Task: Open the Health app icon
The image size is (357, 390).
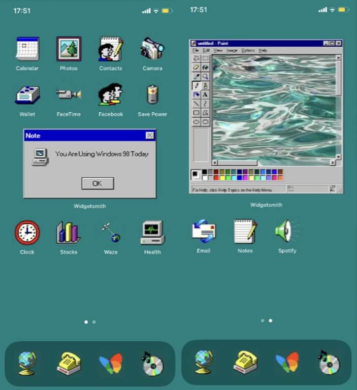Action: (152, 233)
